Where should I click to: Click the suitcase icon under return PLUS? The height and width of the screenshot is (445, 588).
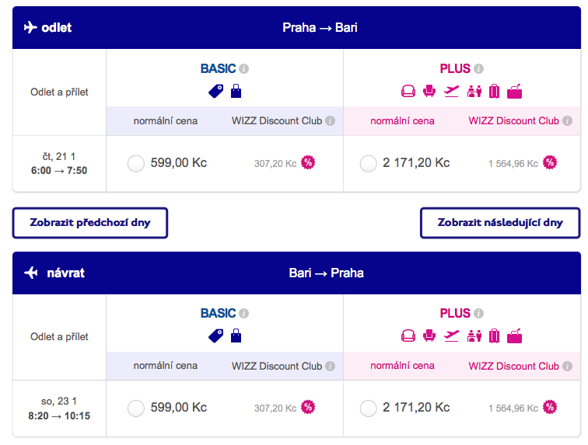coord(494,335)
